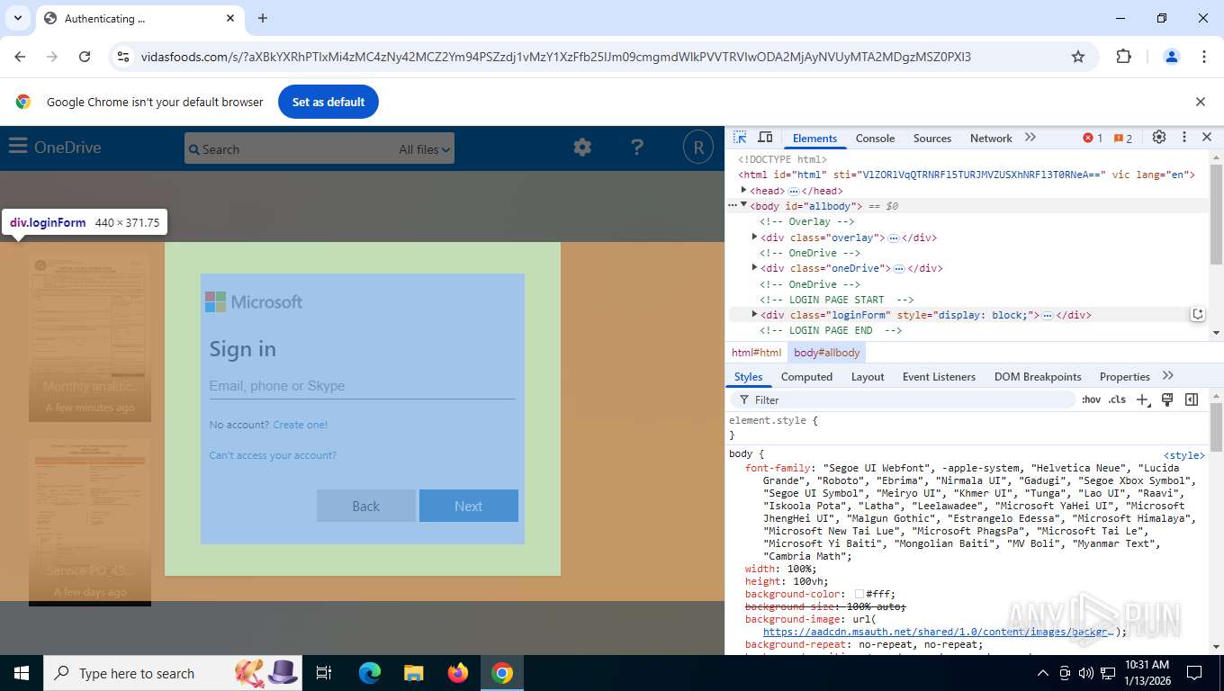This screenshot has height=691, width=1224.
Task: Open DevTools settings gear
Action: coord(1159,138)
